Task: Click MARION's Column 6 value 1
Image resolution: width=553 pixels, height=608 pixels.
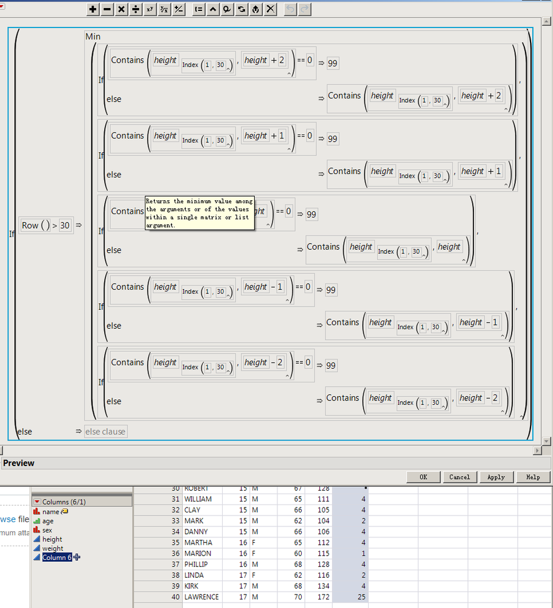Action: (x=363, y=553)
